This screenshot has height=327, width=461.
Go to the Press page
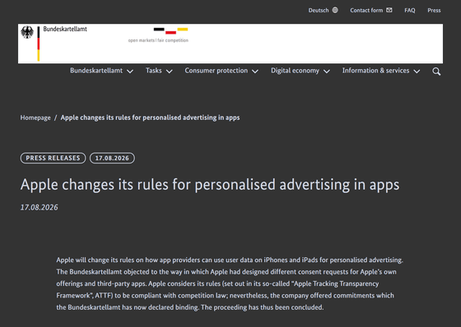(434, 11)
